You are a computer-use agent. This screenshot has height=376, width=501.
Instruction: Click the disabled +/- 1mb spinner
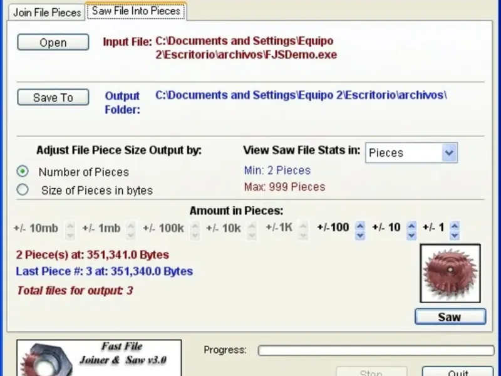[130, 231]
